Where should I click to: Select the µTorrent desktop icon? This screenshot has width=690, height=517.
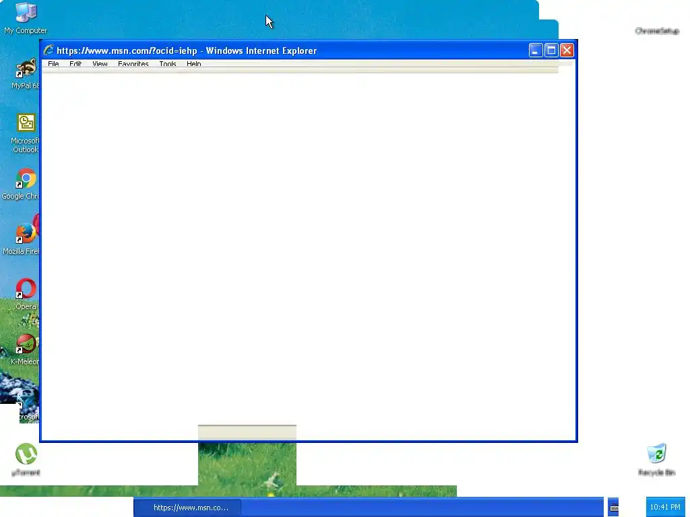pyautogui.click(x=26, y=460)
